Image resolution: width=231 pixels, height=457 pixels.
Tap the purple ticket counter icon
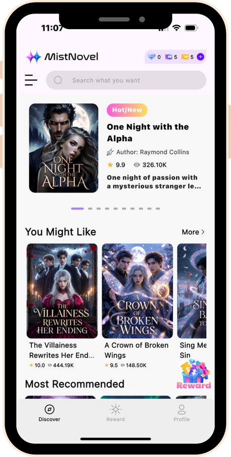click(169, 57)
